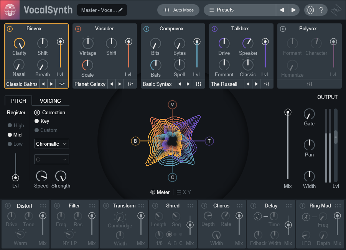The width and height of the screenshot is (346, 250).
Task: Open Biovox preset list Classic Bahns
Action: (22, 84)
